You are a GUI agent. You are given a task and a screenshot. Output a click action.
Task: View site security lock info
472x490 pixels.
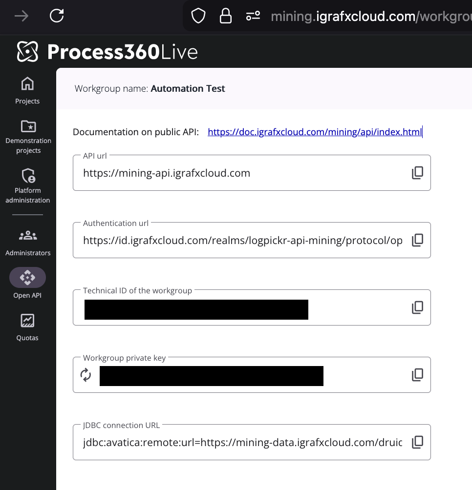pos(226,16)
